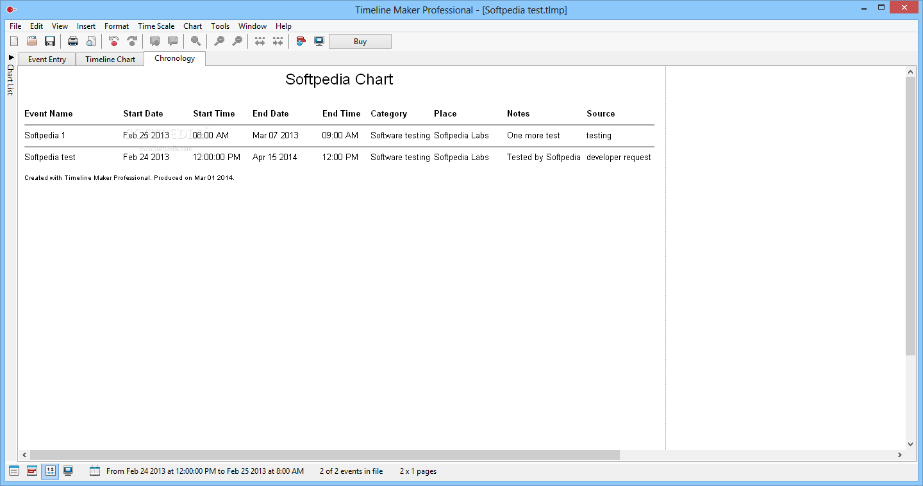Click the scroll right arrow
Image resolution: width=923 pixels, height=486 pixels.
(899, 455)
